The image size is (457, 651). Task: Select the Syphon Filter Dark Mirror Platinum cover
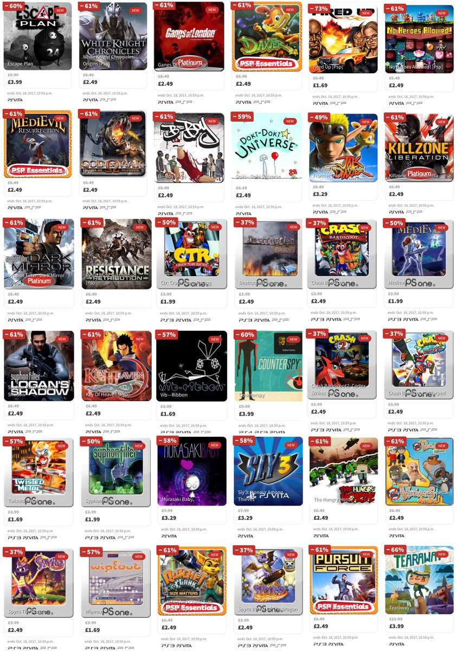pos(39,255)
